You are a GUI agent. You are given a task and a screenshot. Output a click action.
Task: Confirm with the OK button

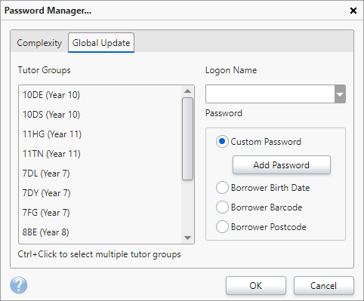click(x=256, y=286)
